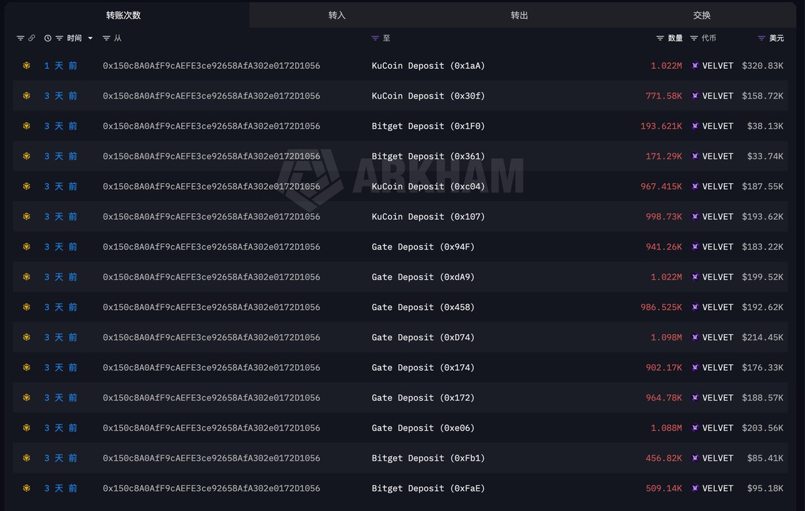Open the 美元 column filter icon
The height and width of the screenshot is (511, 805).
[x=761, y=38]
